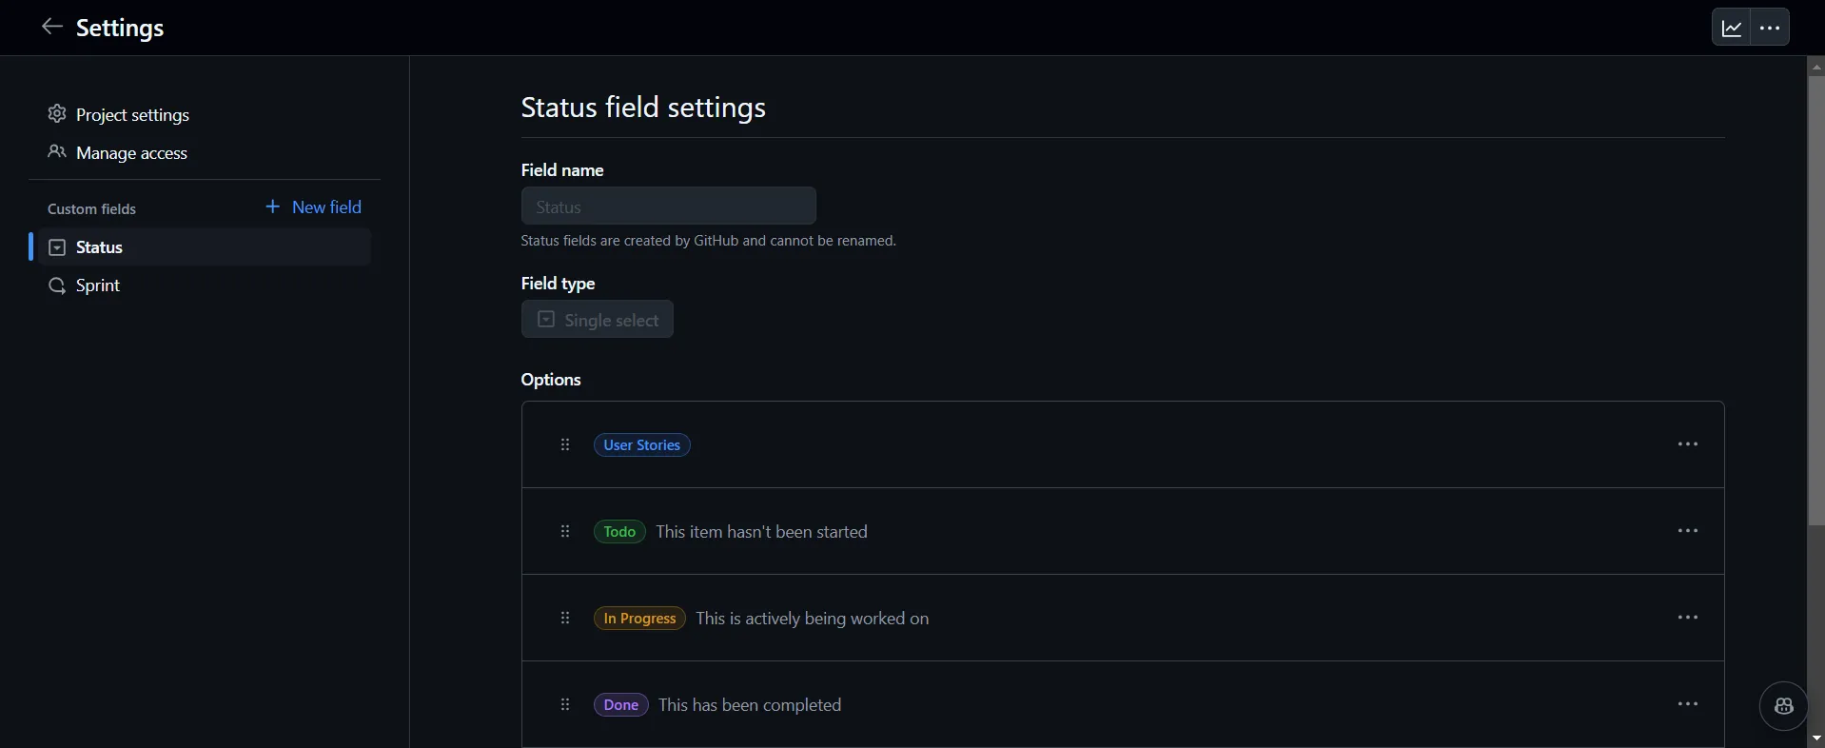
Task: Click the gear icon beside Project settings
Action: click(x=57, y=114)
